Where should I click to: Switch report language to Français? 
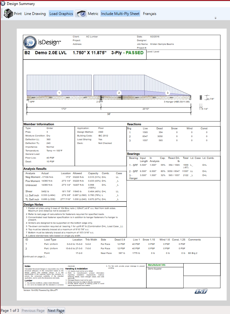(x=150, y=14)
